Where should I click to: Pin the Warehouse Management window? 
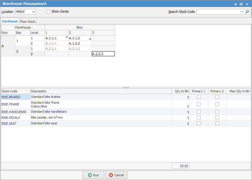click(x=235, y=4)
